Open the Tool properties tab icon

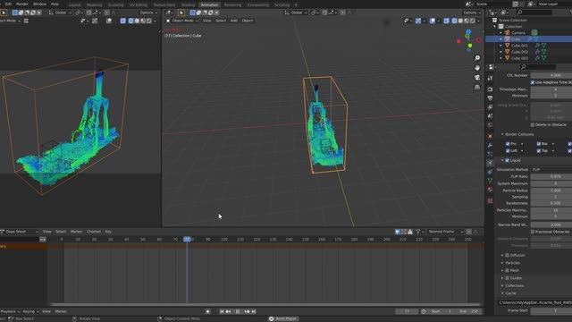click(x=490, y=78)
